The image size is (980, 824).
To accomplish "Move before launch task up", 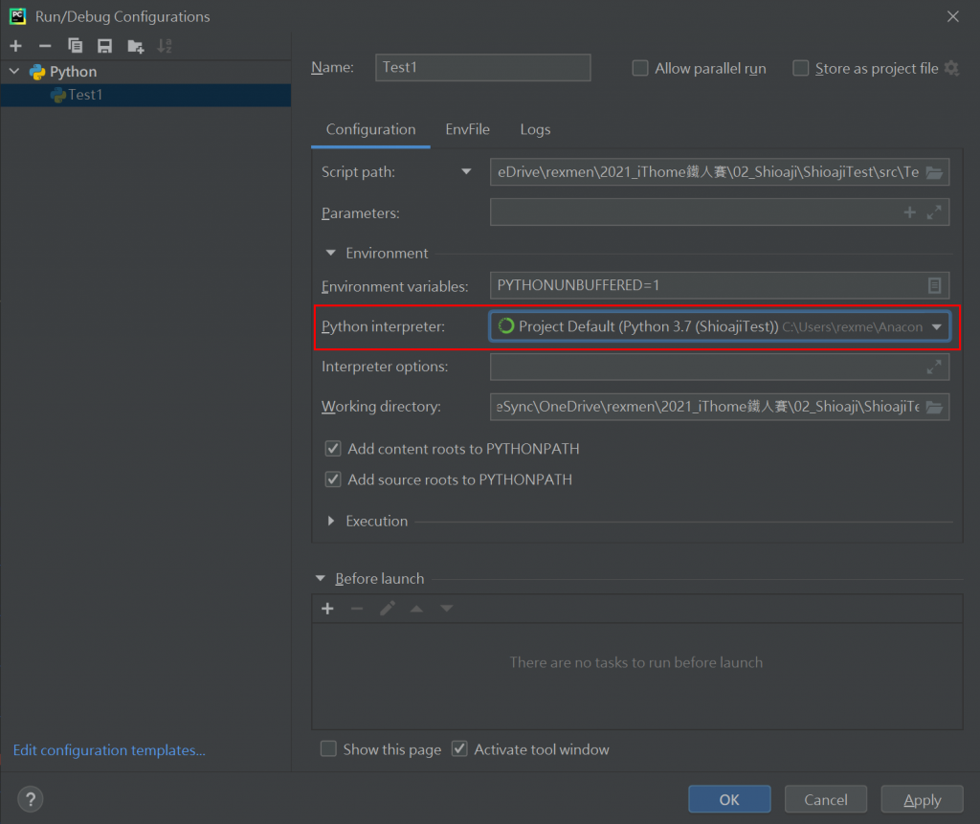I will coord(416,609).
